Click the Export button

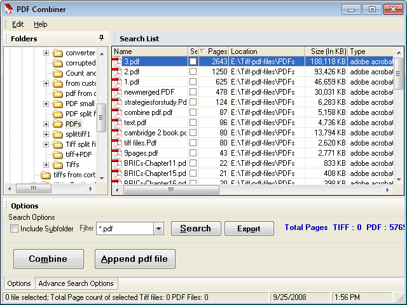[x=249, y=228]
